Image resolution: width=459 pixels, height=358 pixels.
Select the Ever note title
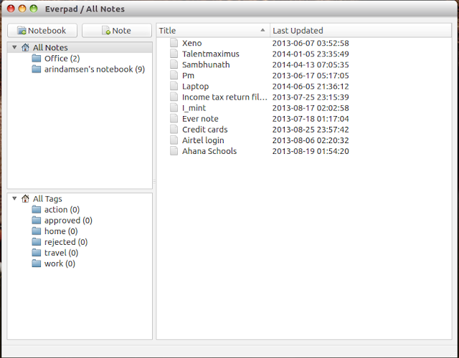point(200,119)
